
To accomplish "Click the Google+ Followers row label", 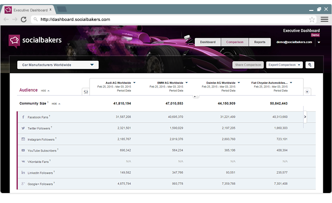I will 40,184.
